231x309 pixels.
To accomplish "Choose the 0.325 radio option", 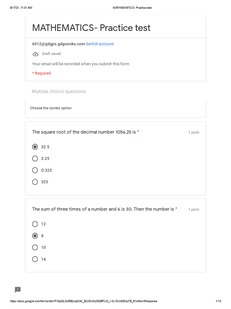I will point(35,170).
